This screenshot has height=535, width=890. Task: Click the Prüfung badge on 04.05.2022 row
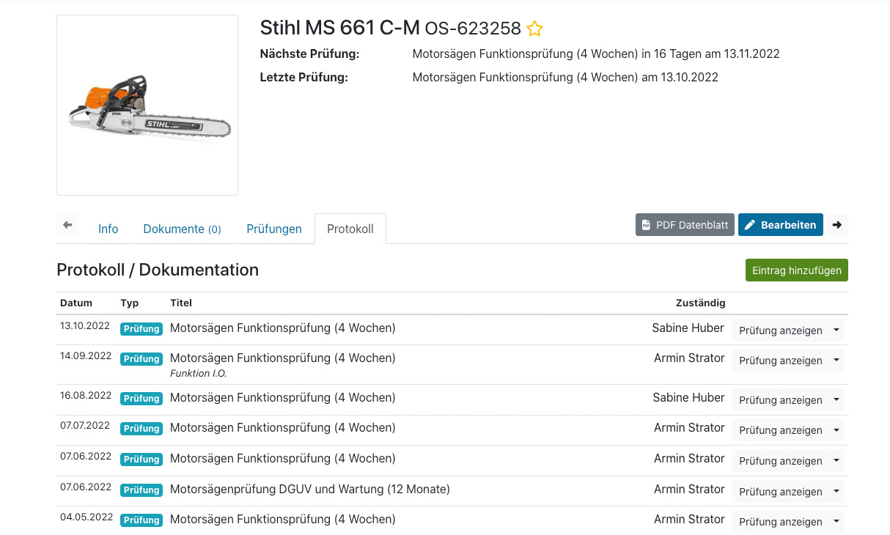point(141,520)
